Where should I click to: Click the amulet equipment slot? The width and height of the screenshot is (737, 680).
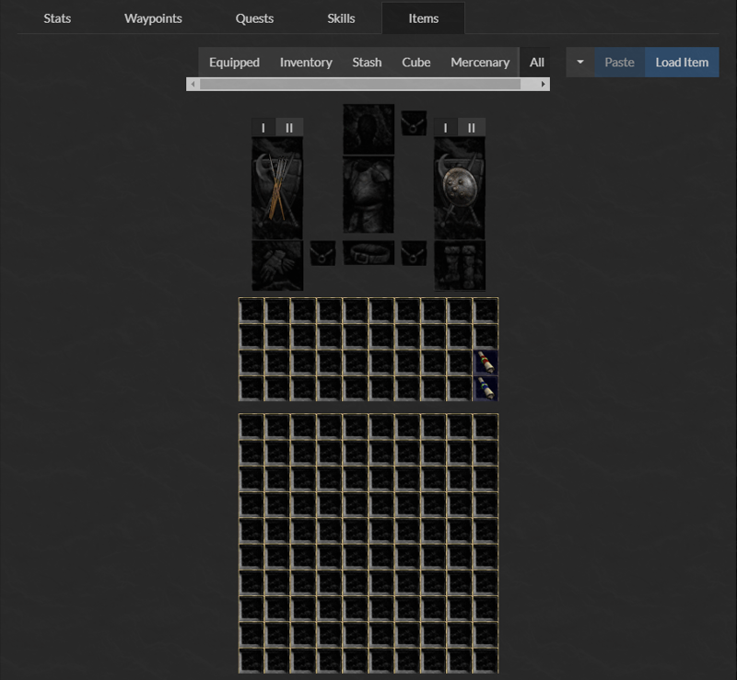414,123
